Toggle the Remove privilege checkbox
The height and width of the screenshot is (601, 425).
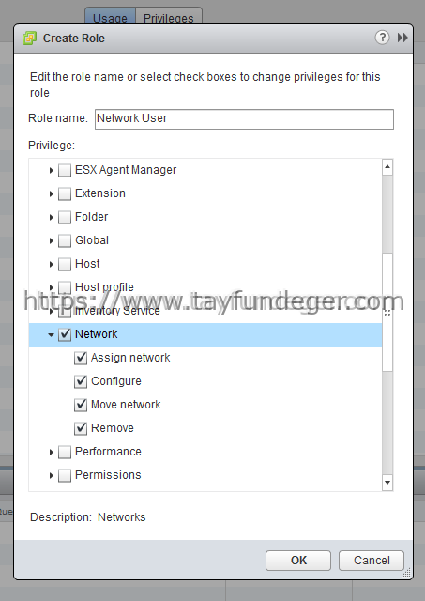(x=81, y=428)
